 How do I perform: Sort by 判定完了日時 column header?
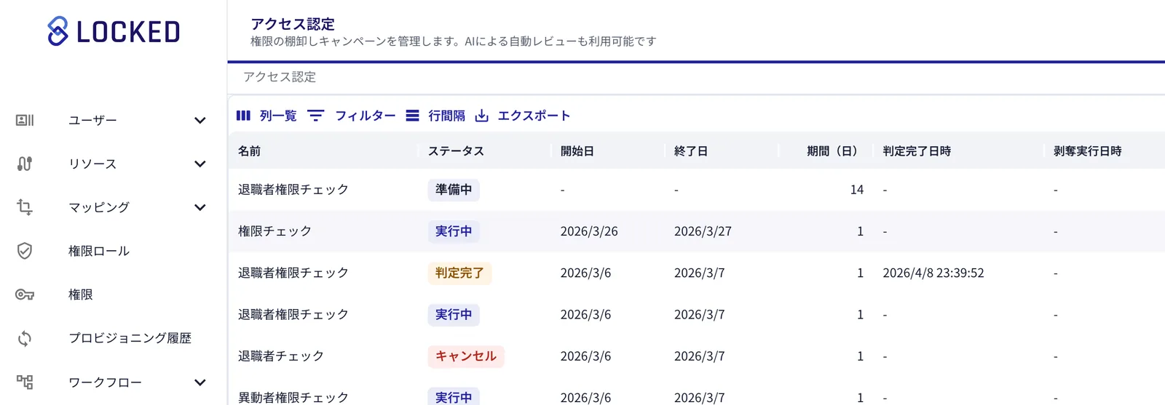(917, 151)
